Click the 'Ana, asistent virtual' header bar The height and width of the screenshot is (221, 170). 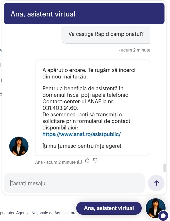84,14
